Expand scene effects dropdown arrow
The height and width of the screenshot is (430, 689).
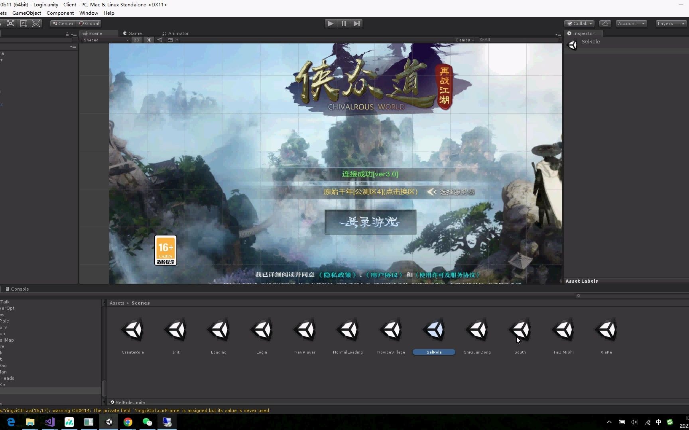click(177, 40)
